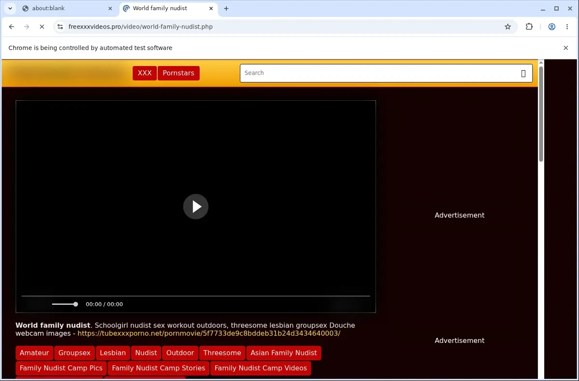Screen dimensions: 579x381
Task: Go back using the browser back arrow
Action: tap(12, 27)
